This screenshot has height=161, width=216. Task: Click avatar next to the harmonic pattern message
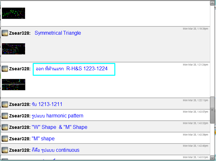(5, 116)
